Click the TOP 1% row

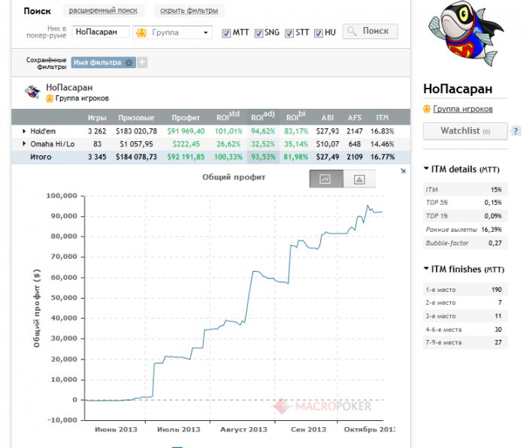click(465, 216)
